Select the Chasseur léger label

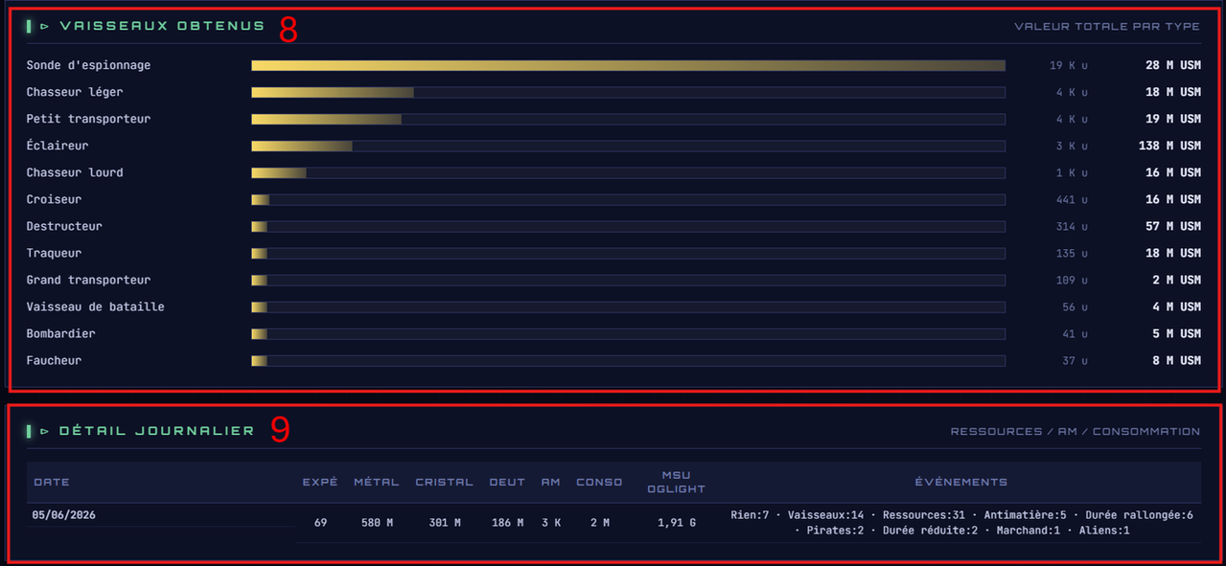pos(75,92)
